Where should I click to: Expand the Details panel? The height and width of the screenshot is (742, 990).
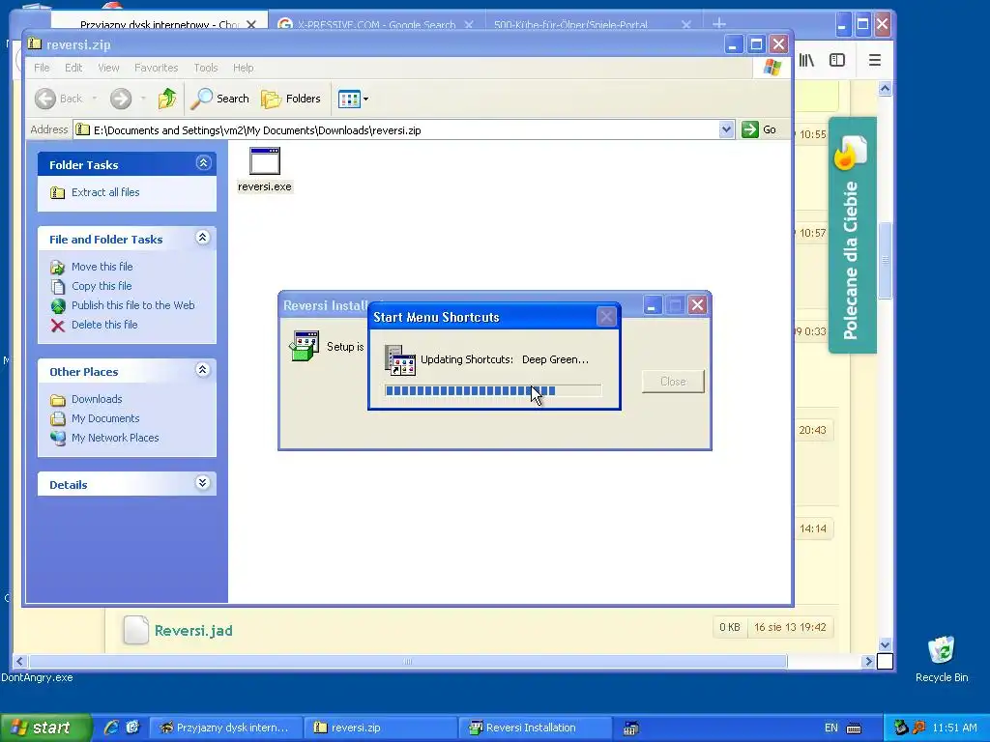click(203, 483)
